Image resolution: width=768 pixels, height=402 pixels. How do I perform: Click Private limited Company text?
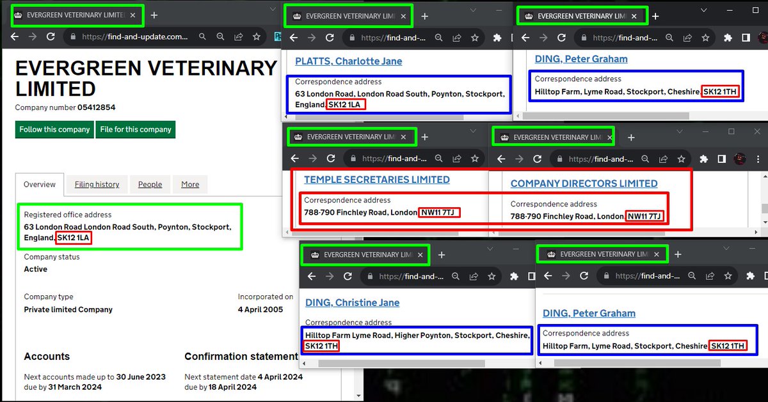68,309
